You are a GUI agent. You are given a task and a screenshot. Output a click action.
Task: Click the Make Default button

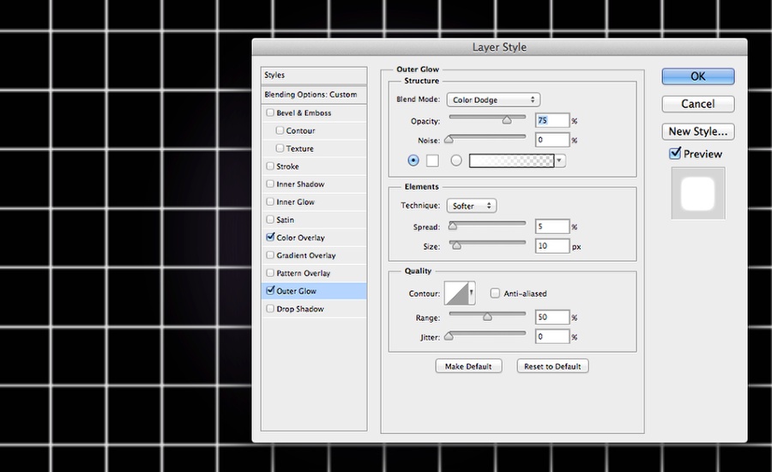point(468,366)
